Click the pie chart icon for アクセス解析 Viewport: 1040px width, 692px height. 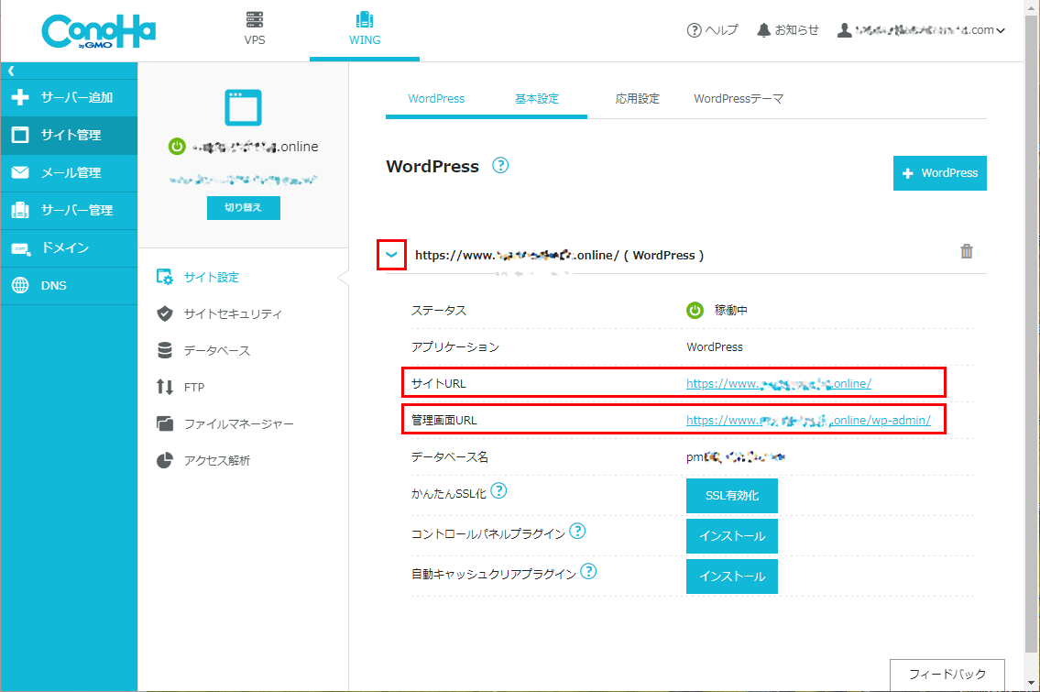165,460
